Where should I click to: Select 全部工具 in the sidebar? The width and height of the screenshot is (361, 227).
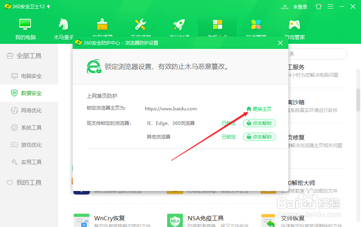[29, 56]
